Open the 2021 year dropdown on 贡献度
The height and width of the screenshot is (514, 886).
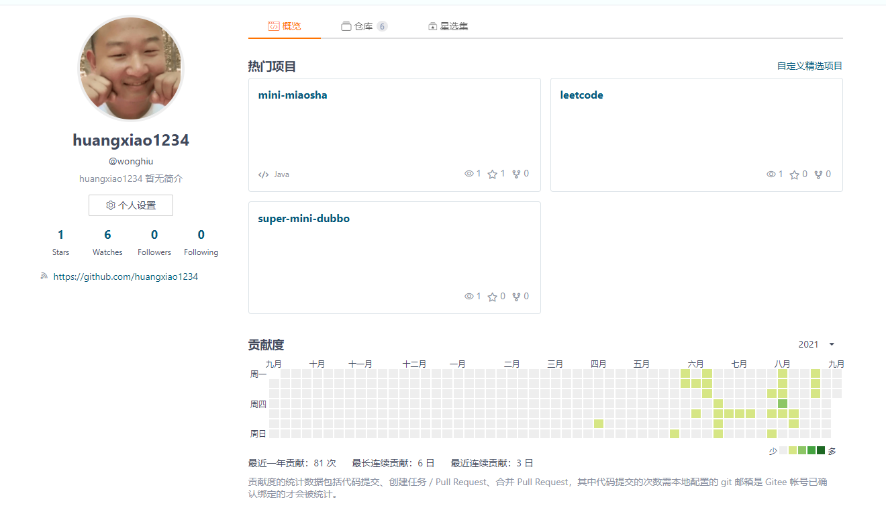point(817,344)
